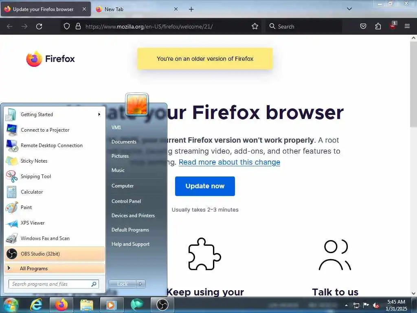Click the forward navigation arrow
Screen dimensions: 417x313
click(x=24, y=26)
